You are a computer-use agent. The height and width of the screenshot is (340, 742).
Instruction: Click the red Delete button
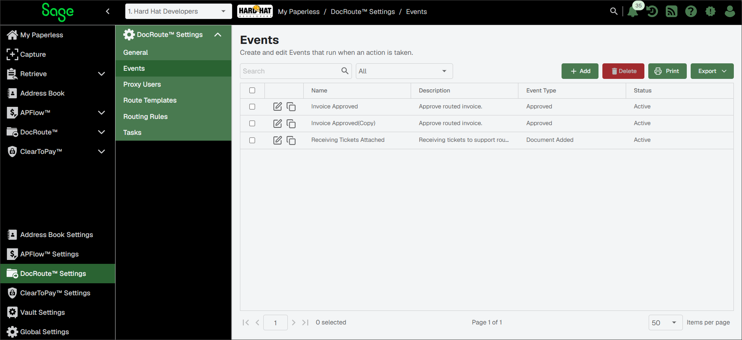click(x=623, y=71)
